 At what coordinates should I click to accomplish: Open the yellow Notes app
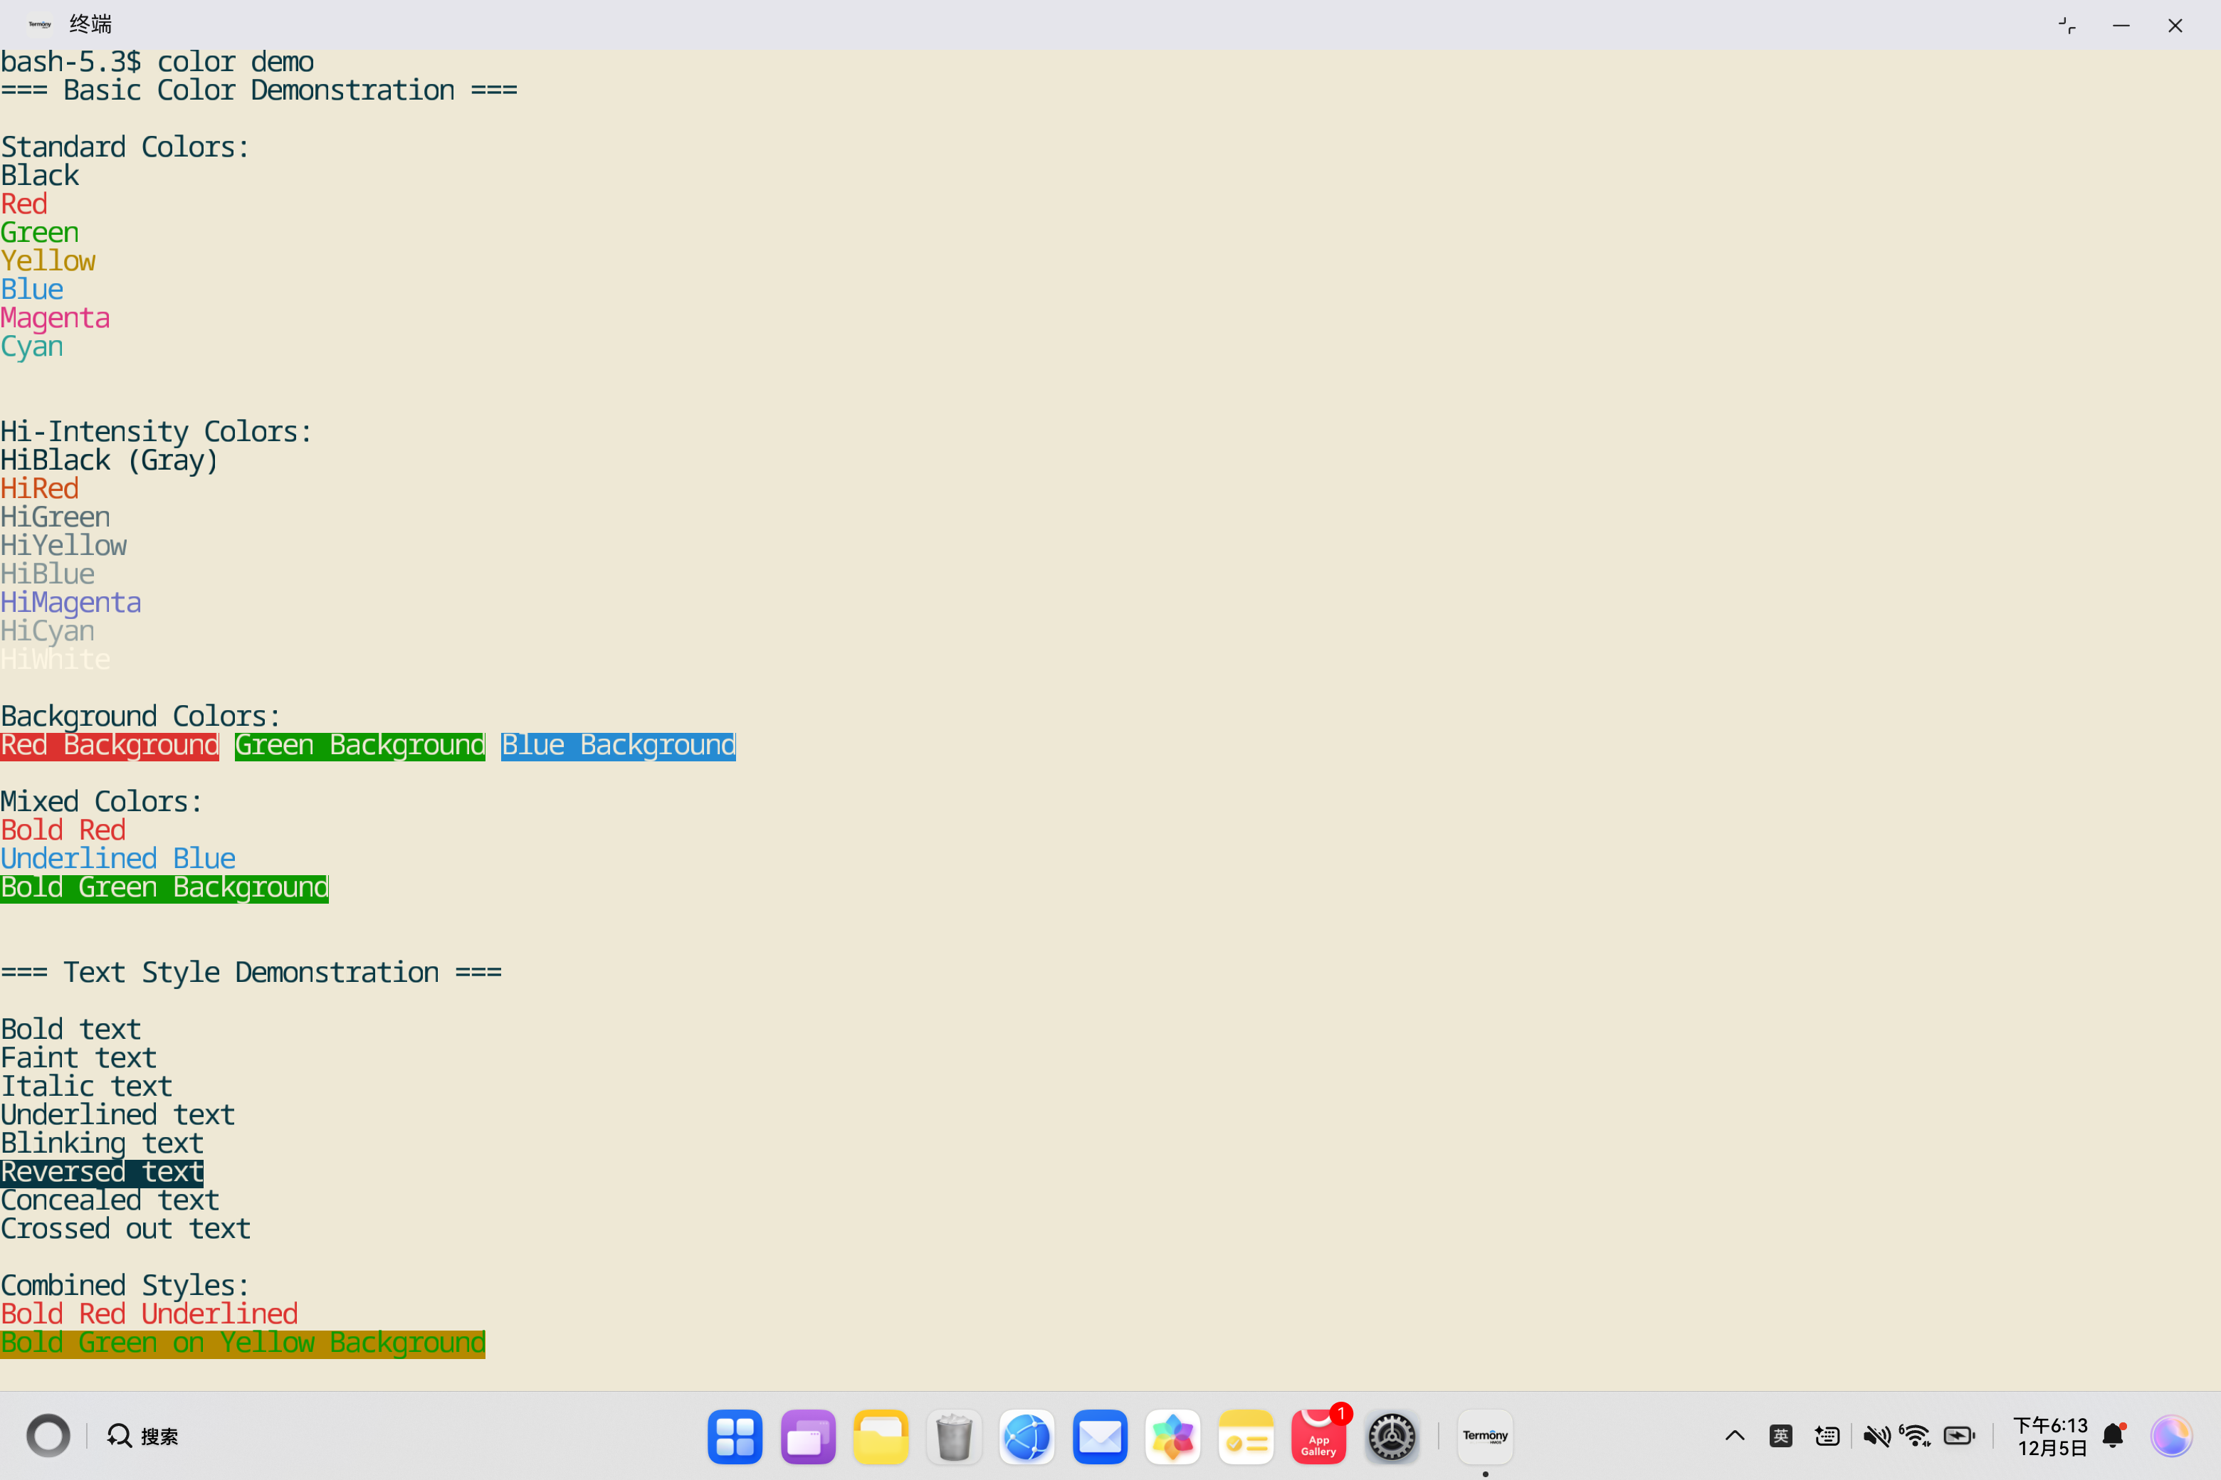(1246, 1437)
